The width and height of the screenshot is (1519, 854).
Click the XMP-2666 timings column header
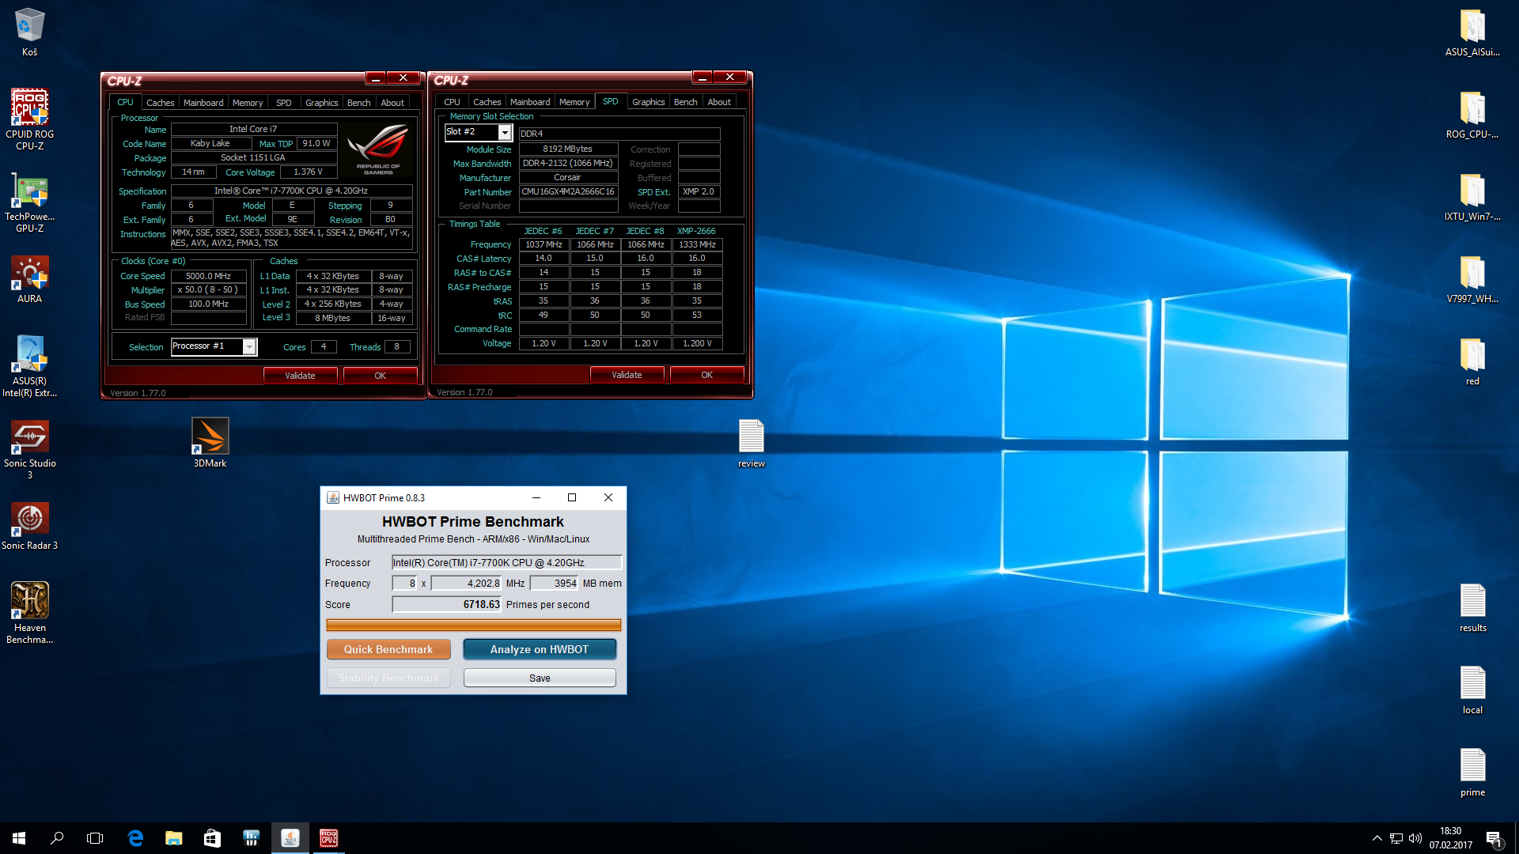tap(696, 231)
